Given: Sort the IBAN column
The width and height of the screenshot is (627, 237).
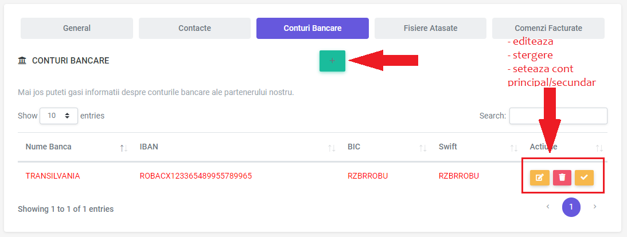Looking at the screenshot, I should tap(332, 148).
